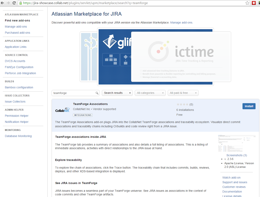Open the All paid & free dropdown
The width and height of the screenshot is (260, 197).
(x=183, y=93)
